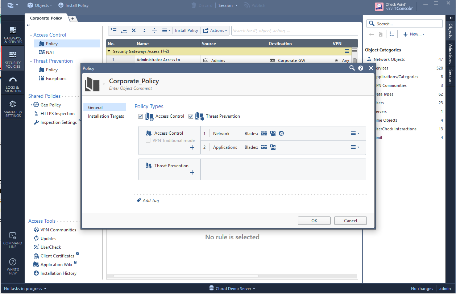The width and height of the screenshot is (456, 294).
Task: Open the policy package icon dropdown arrow
Action: (x=104, y=84)
